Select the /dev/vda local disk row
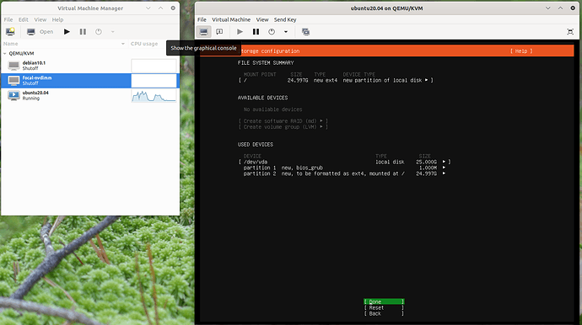 (x=344, y=162)
